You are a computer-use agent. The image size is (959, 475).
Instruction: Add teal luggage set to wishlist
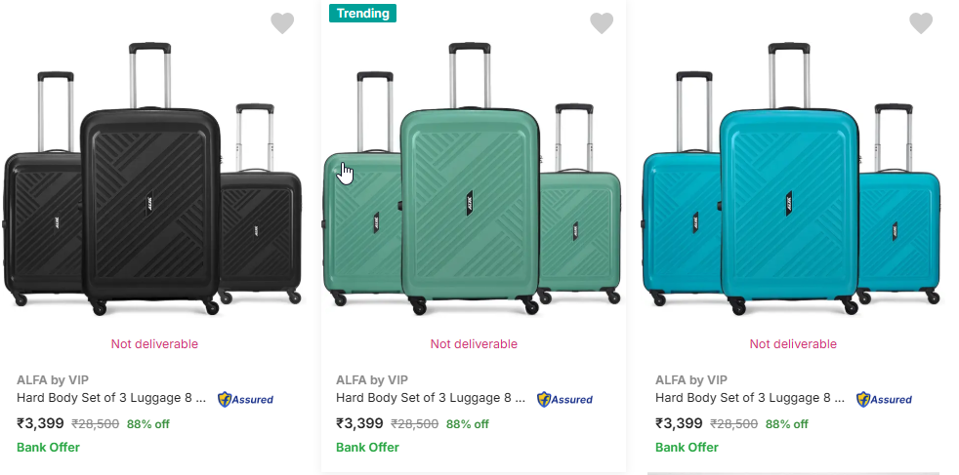[x=921, y=22]
